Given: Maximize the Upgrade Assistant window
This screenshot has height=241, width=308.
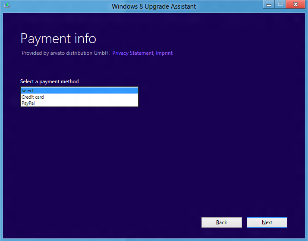Looking at the screenshot, I should pyautogui.click(x=280, y=5).
